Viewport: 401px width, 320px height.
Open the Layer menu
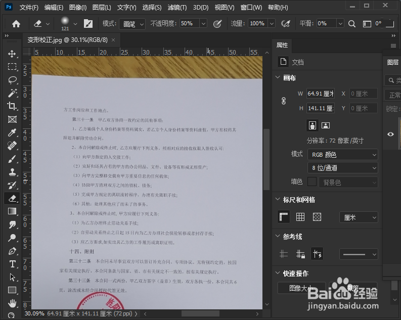click(102, 8)
